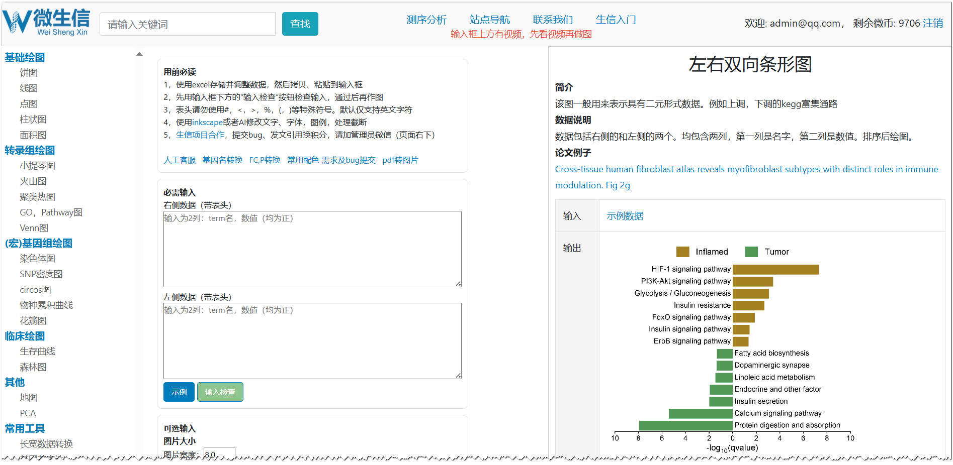
Task: Select 花瓣图 in the sidebar
Action: [x=33, y=321]
